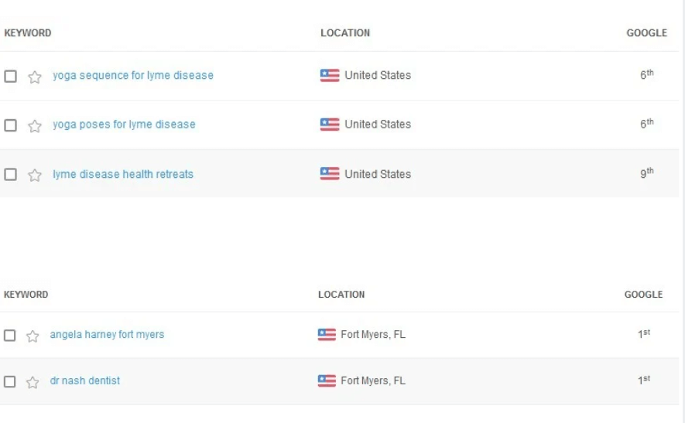Star the 'yoga sequence for lyme disease' keyword
The image size is (685, 423).
pyautogui.click(x=35, y=77)
